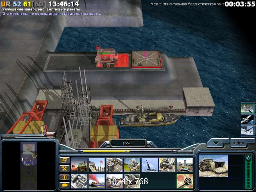This screenshot has height=192, width=256.
Task: Select the power plant build icon
Action: [79, 165]
